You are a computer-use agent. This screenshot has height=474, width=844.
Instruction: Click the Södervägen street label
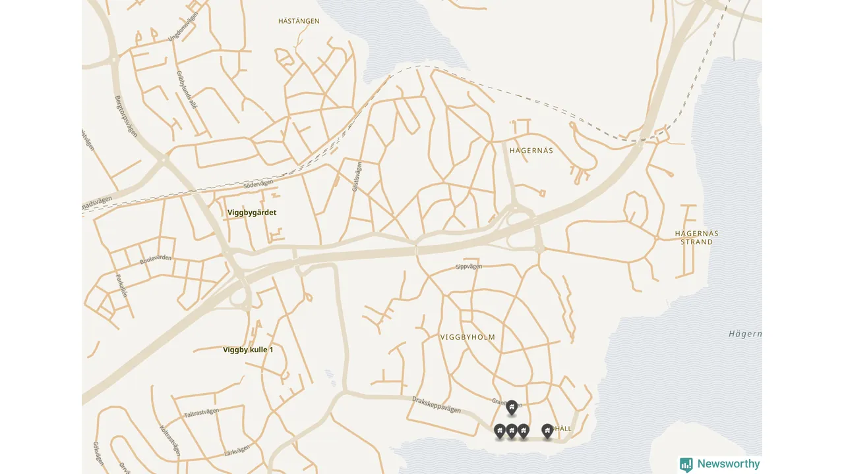(x=258, y=185)
